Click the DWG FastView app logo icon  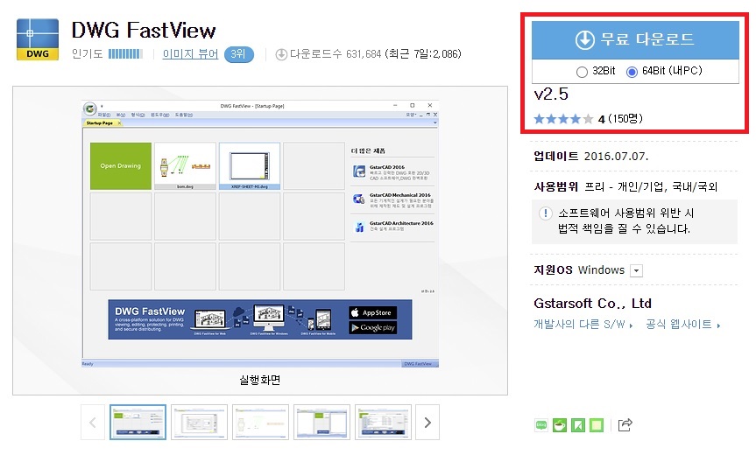tap(38, 39)
